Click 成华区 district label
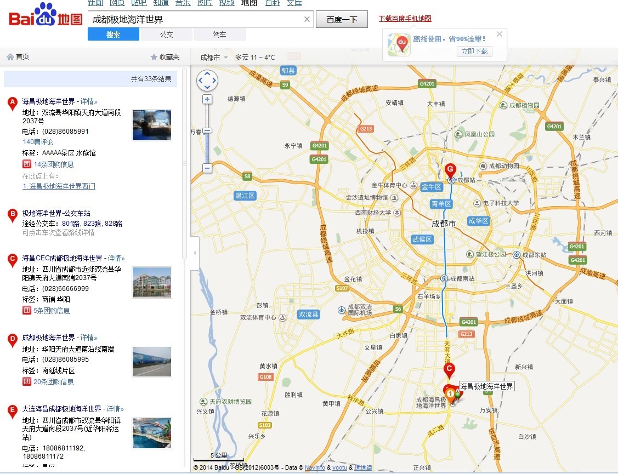The width and height of the screenshot is (618, 474). click(x=479, y=221)
